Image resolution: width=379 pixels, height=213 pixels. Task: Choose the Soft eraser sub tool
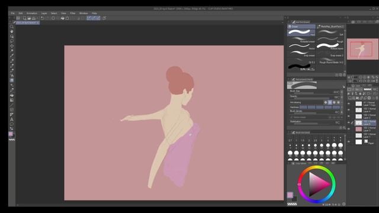click(330, 33)
